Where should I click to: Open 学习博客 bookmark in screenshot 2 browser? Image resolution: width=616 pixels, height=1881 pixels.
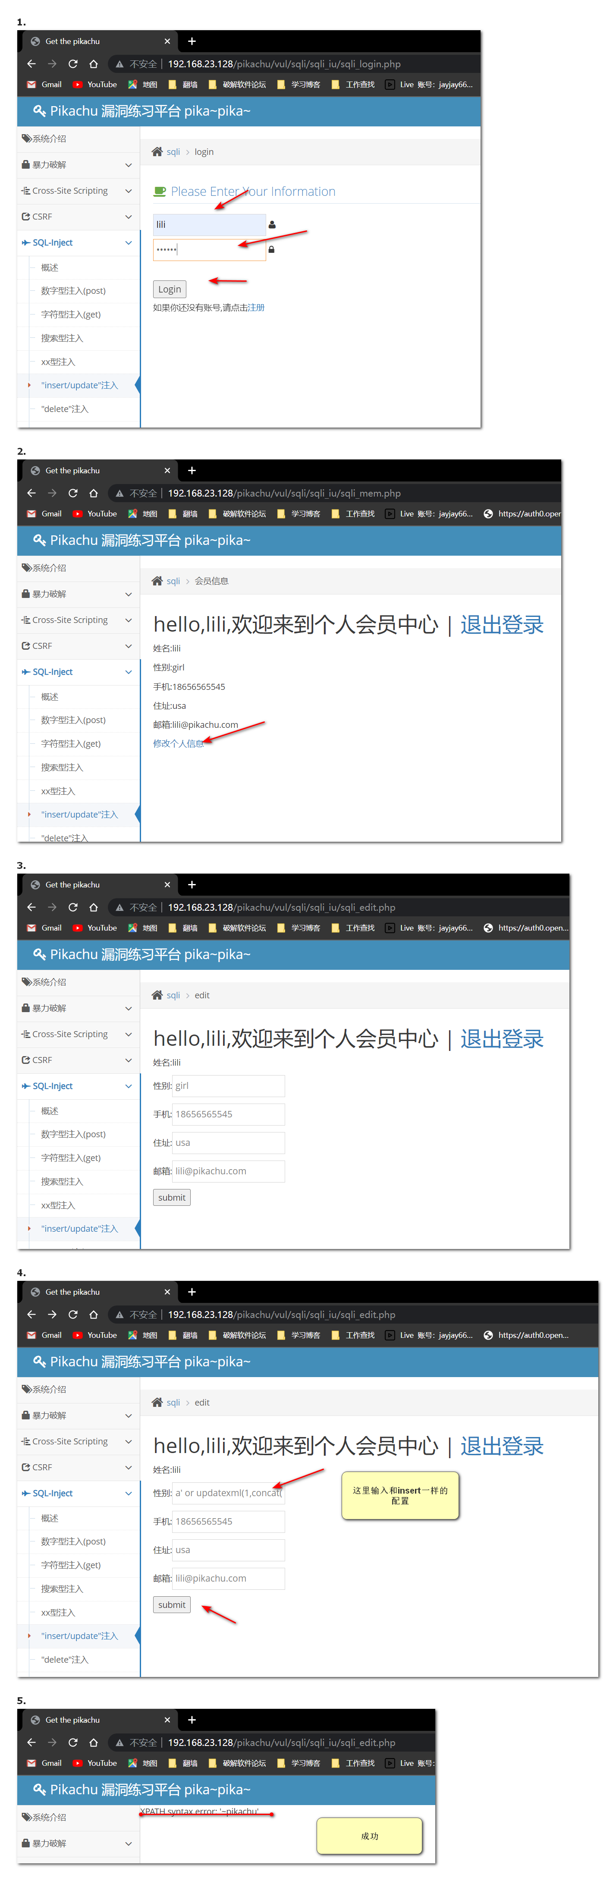click(299, 514)
